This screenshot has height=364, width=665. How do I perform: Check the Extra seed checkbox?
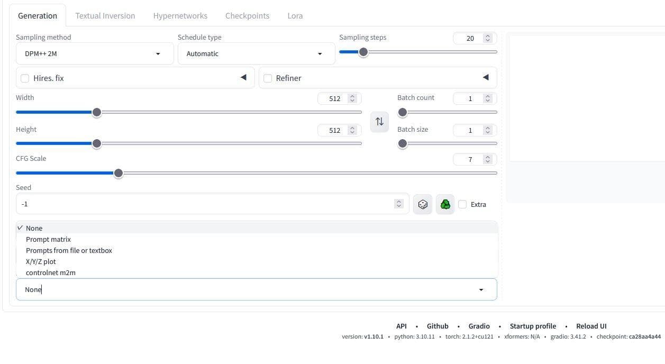[463, 204]
